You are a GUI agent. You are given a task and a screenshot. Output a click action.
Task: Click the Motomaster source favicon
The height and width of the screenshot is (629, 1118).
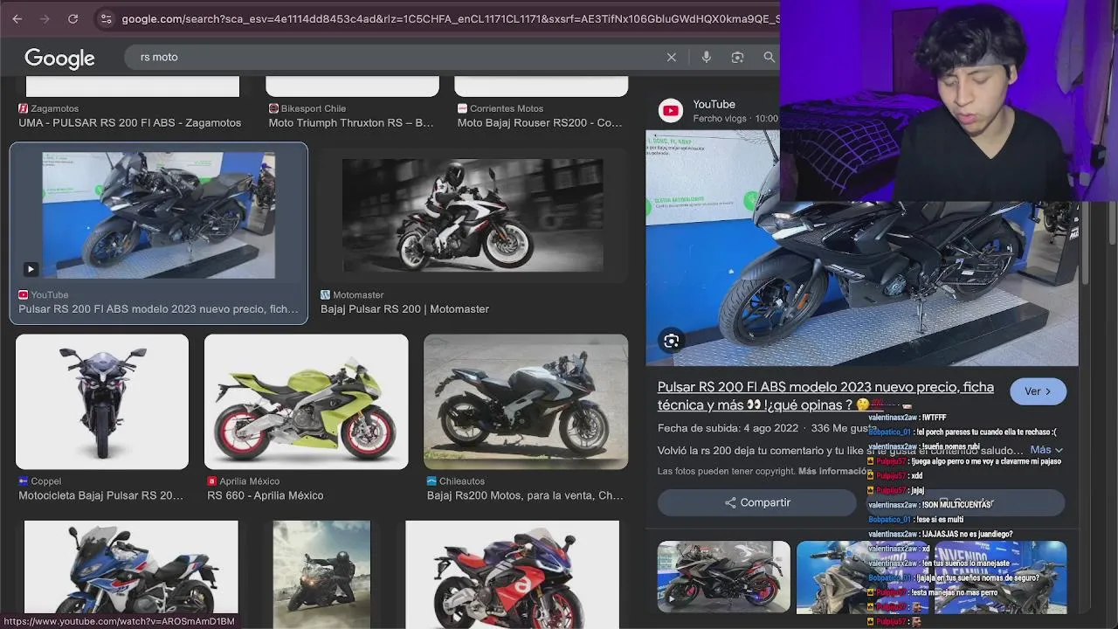coord(325,294)
